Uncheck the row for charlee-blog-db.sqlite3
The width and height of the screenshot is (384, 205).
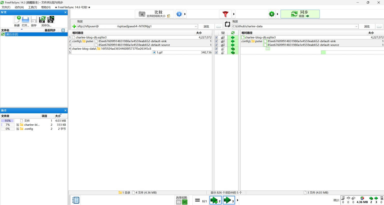point(216,37)
